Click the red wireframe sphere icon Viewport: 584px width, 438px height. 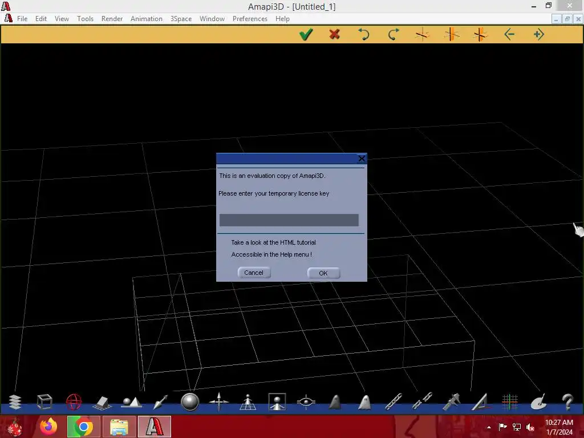(x=74, y=402)
